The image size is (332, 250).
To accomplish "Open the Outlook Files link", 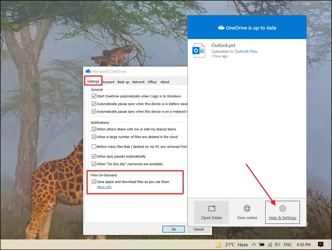I will [x=246, y=51].
